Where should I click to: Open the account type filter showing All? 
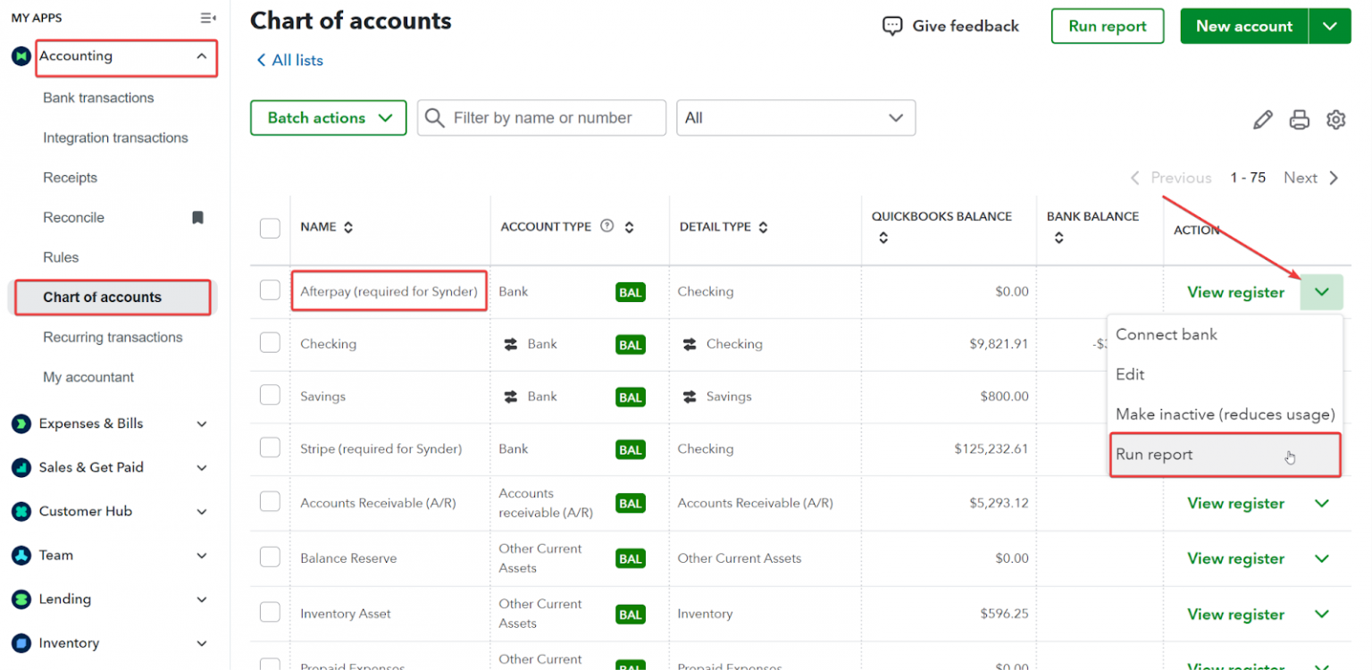(x=795, y=117)
